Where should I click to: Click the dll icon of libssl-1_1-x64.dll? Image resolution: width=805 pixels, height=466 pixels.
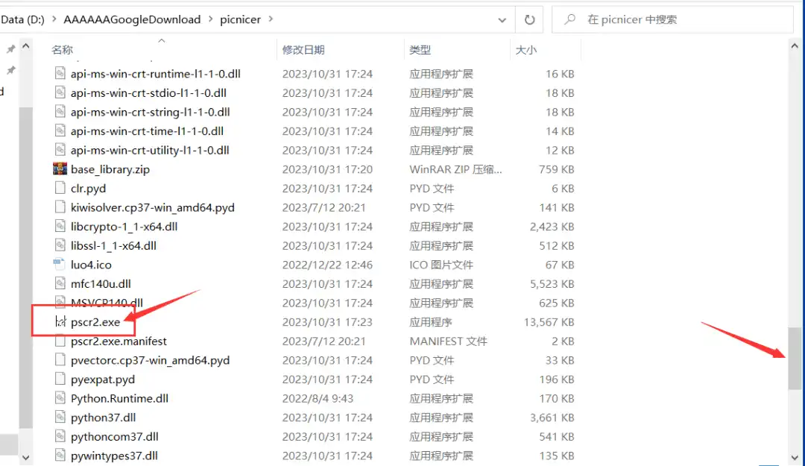[60, 245]
